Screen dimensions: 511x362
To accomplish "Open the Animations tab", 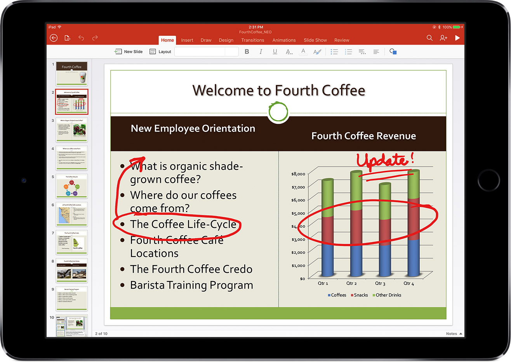I will point(284,40).
